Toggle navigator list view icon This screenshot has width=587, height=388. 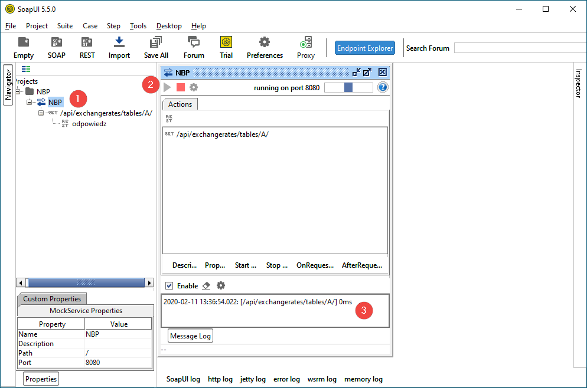(x=26, y=69)
